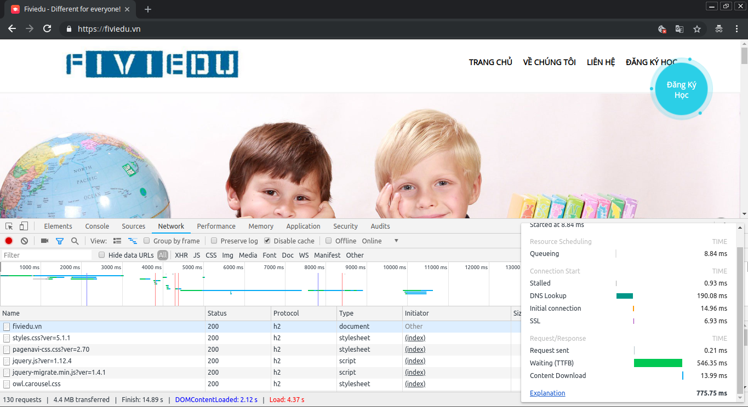Filter requests by WS type
The image size is (748, 407).
[304, 255]
